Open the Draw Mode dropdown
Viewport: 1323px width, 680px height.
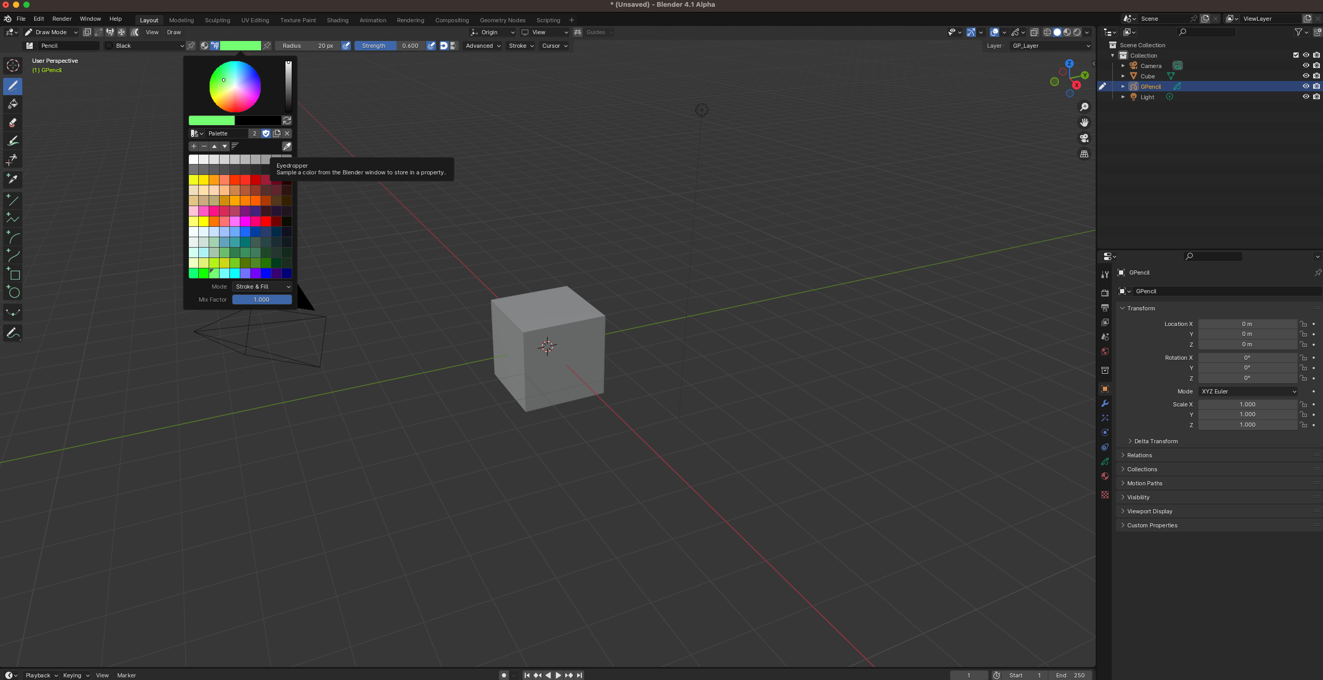[51, 32]
